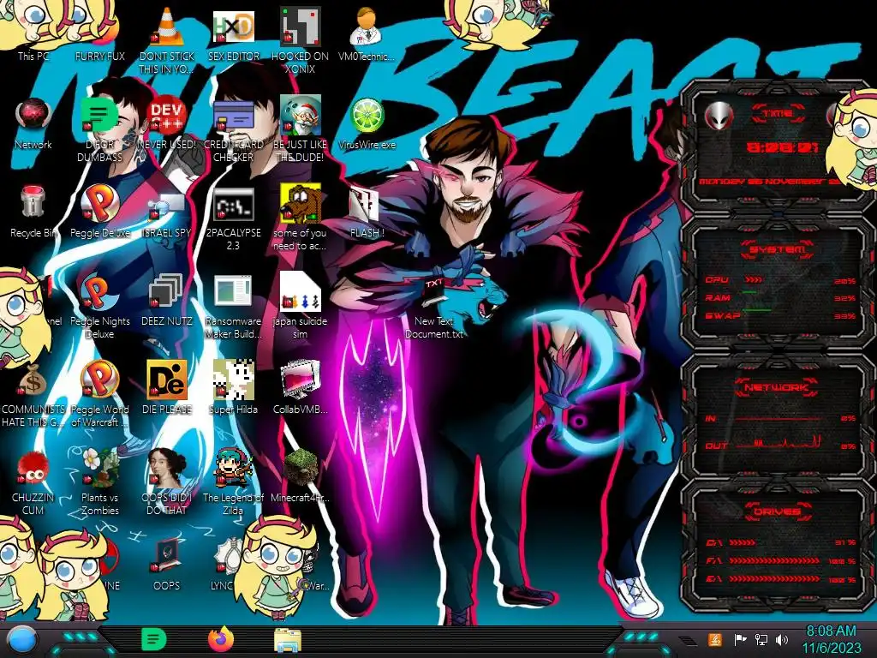Click the TIME header in the widget
Viewport: 877px width, 658px height.
click(x=778, y=114)
